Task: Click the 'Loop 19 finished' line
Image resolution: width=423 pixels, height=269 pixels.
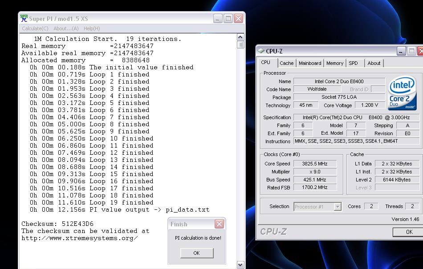Action: 92,202
